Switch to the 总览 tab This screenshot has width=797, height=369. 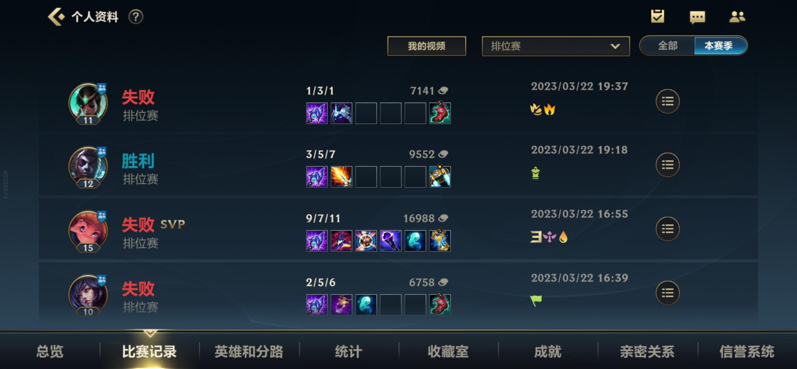(49, 352)
